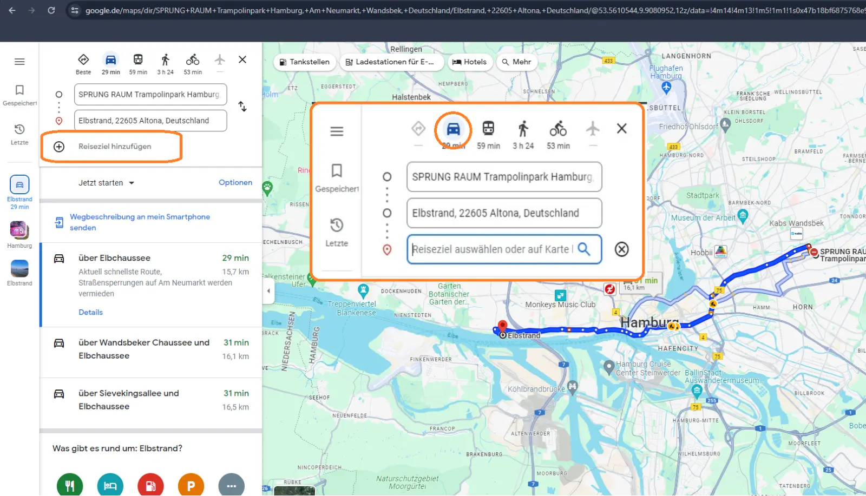Go forward with the browser forward arrow
Screen dimensions: 866x496
31,10
